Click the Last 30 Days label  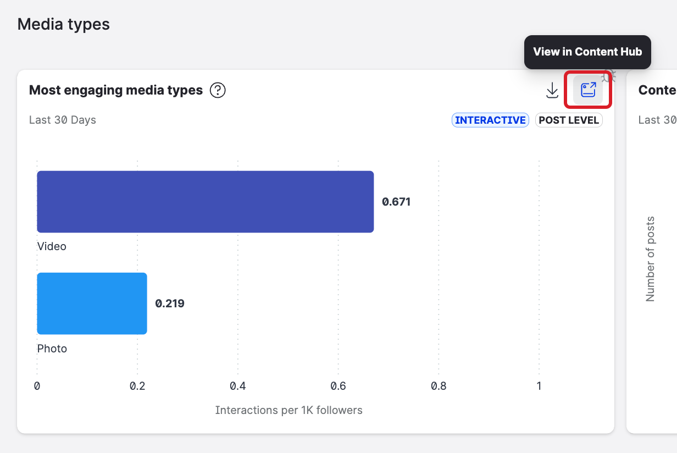tap(63, 120)
